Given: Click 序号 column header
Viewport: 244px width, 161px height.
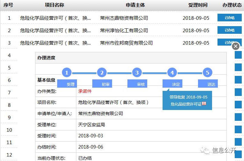Looking at the screenshot, I should (8, 5).
